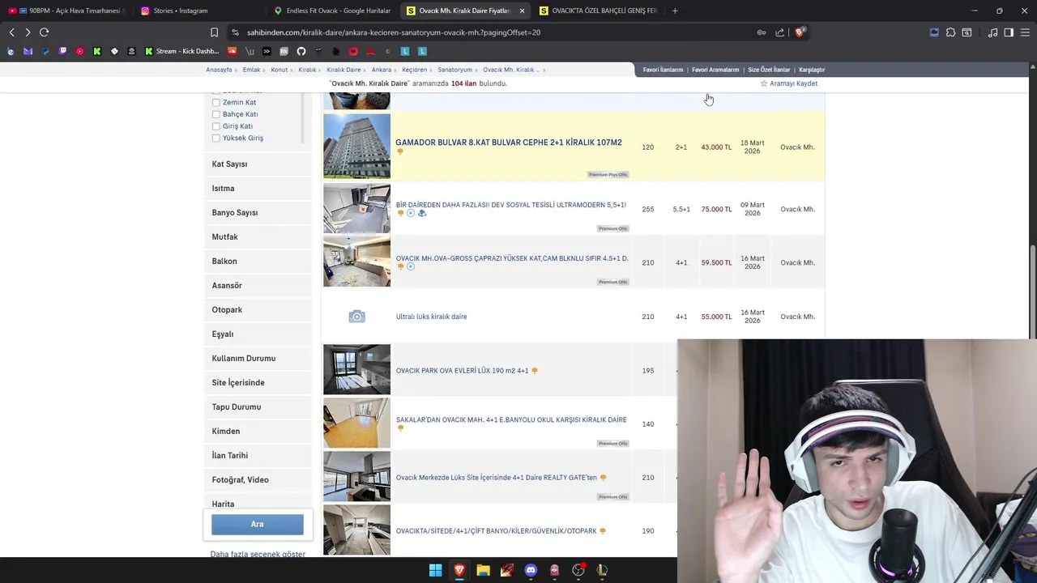Expand the Mutfak filter
The height and width of the screenshot is (583, 1037).
coord(258,237)
